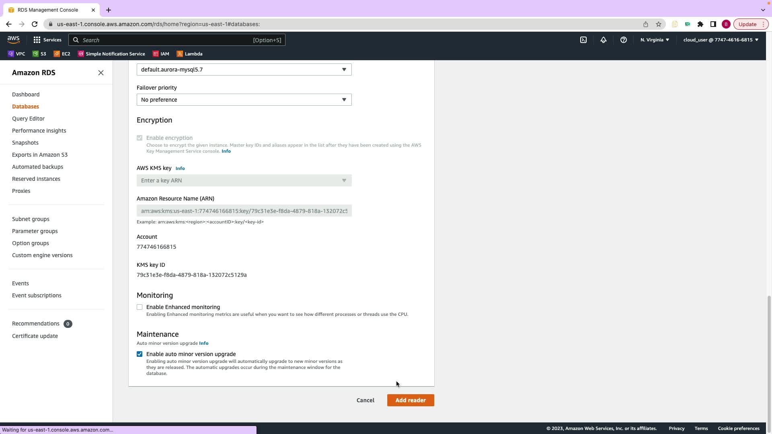Open Parameter groups in the sidebar
Image resolution: width=772 pixels, height=434 pixels.
[x=35, y=231]
